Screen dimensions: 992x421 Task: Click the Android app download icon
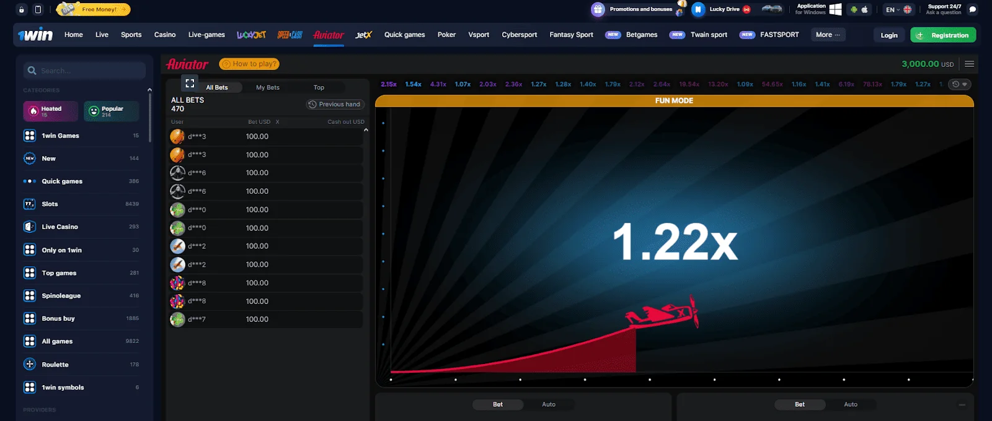854,9
